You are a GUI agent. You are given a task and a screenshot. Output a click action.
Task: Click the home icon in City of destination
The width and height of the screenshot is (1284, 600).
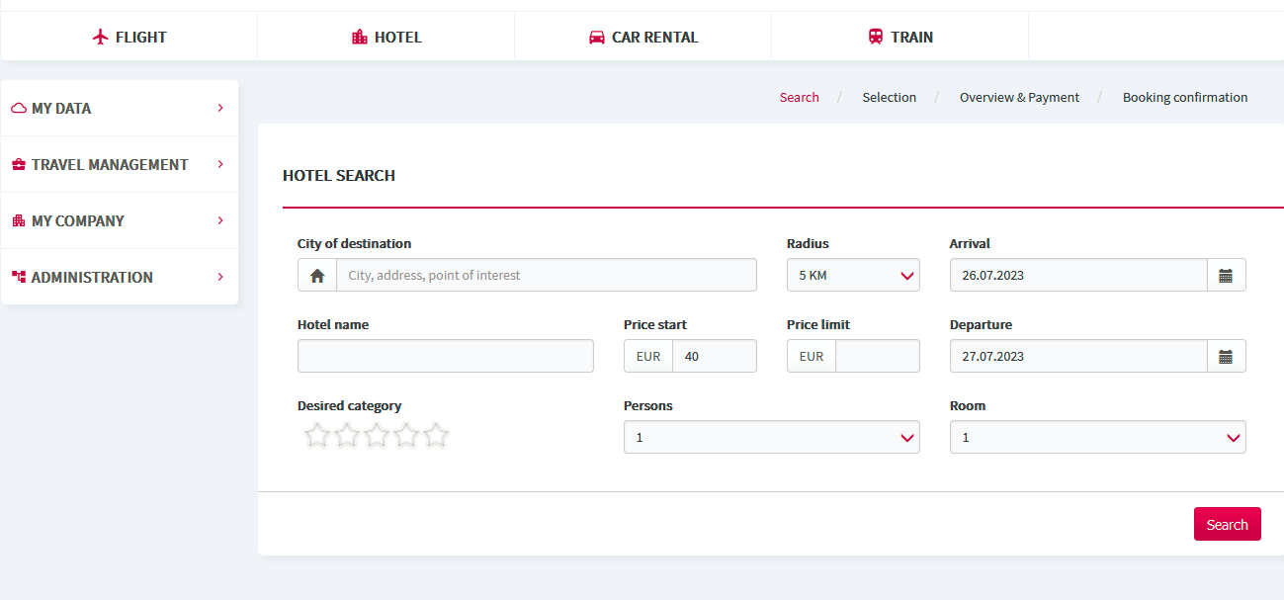tap(317, 276)
